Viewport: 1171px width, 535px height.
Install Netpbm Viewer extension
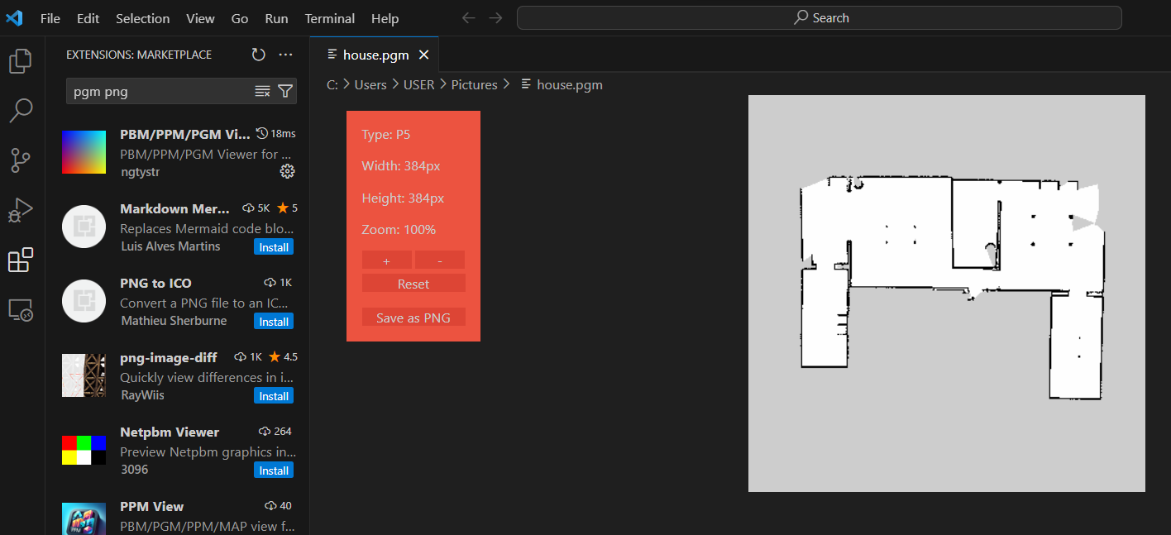(x=274, y=471)
